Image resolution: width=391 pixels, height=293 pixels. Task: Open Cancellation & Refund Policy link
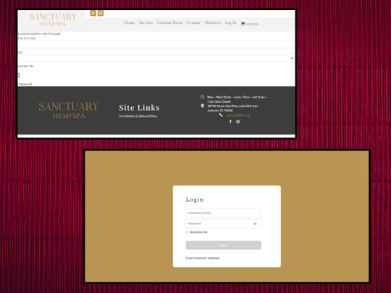(x=138, y=116)
